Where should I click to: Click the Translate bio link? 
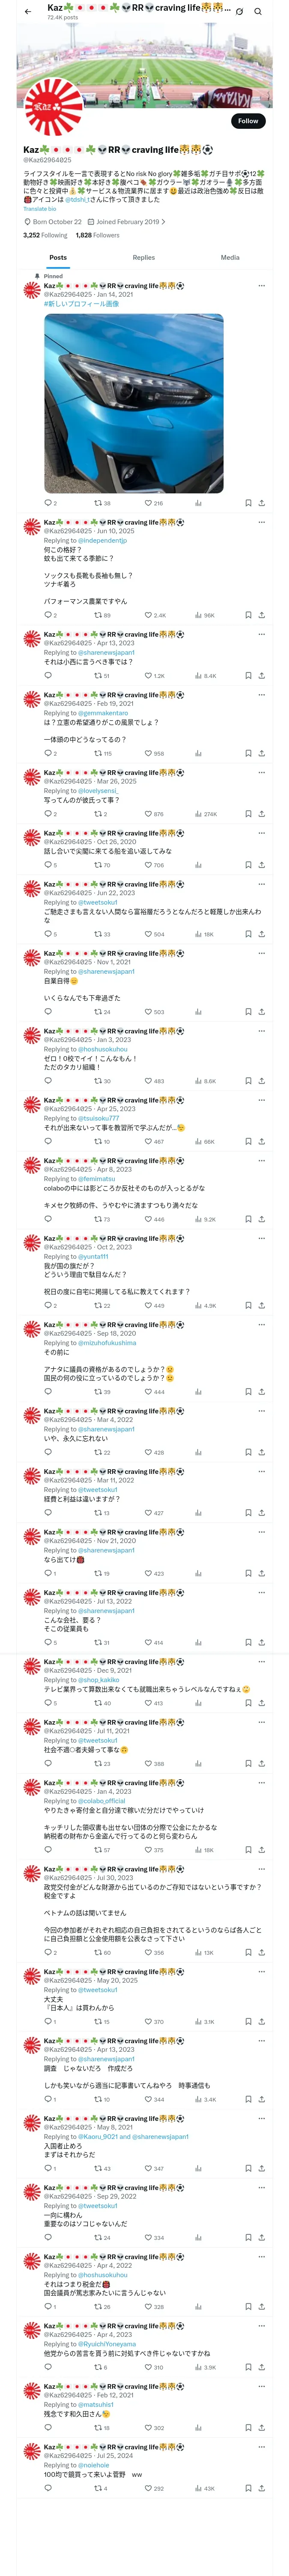(x=40, y=208)
